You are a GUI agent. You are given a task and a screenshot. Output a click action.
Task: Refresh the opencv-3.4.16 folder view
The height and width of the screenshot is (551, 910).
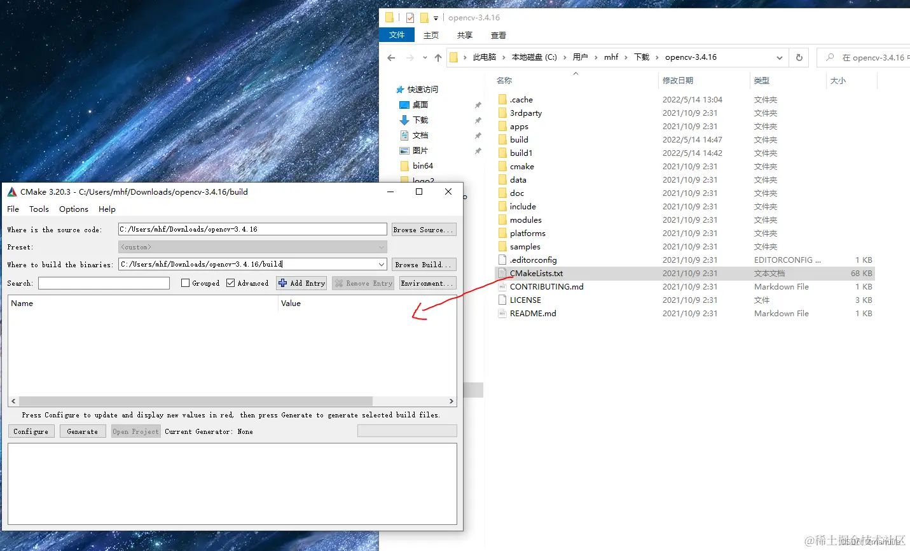799,57
